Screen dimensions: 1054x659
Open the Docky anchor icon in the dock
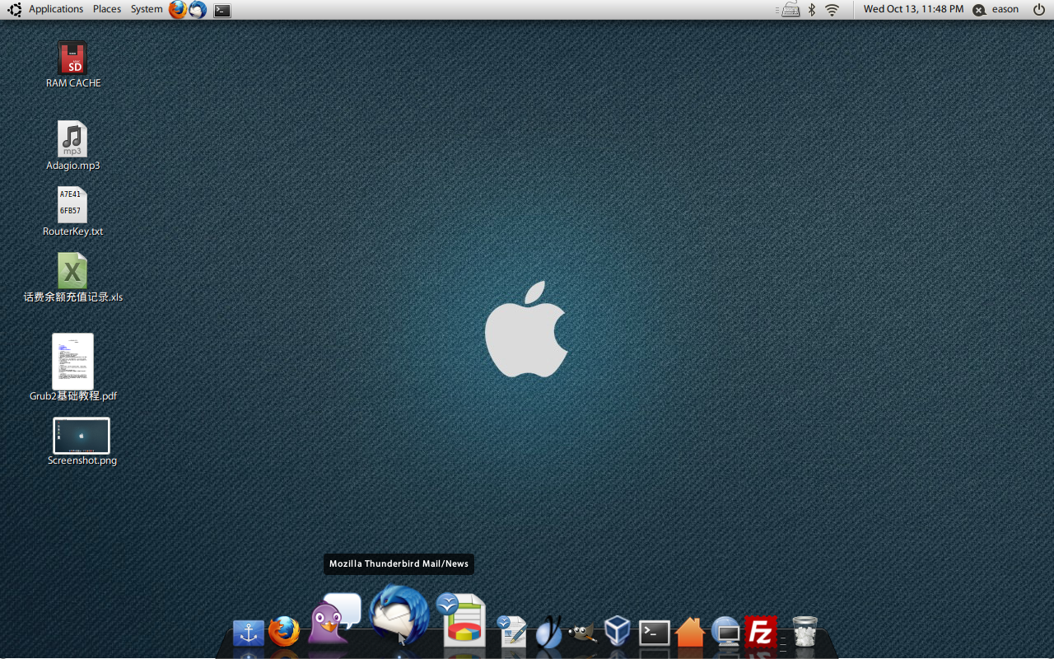(249, 633)
